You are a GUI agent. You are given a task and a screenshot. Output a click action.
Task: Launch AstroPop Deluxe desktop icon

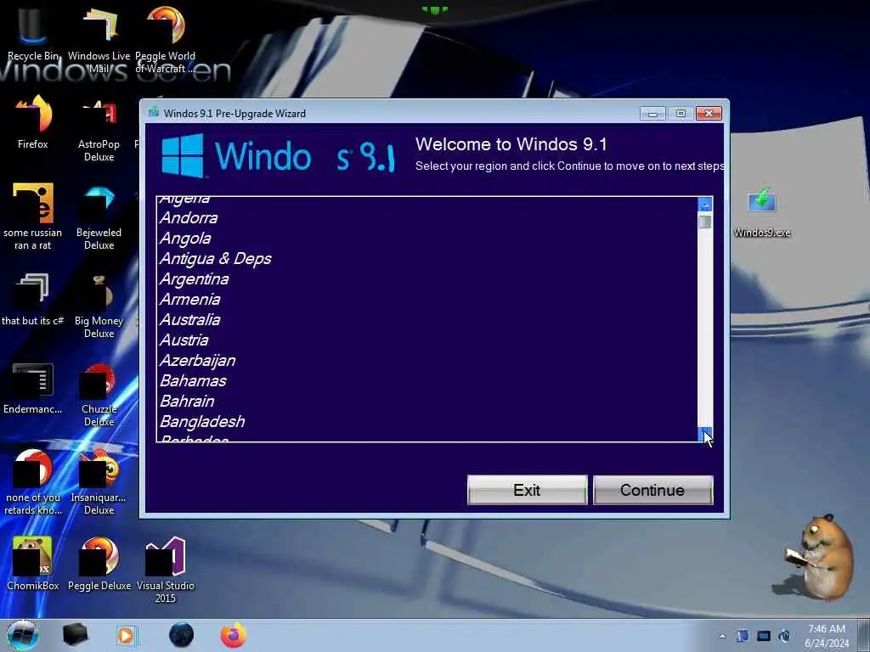(99, 129)
